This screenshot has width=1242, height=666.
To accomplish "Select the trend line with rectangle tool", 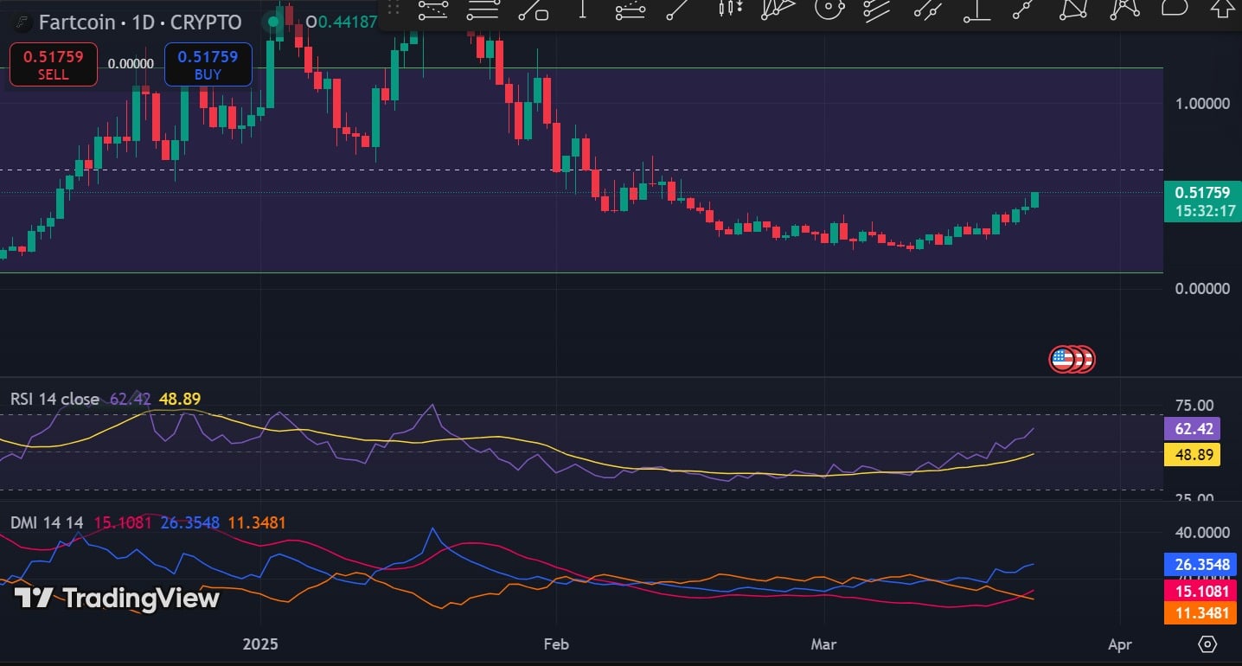I will click(x=533, y=9).
